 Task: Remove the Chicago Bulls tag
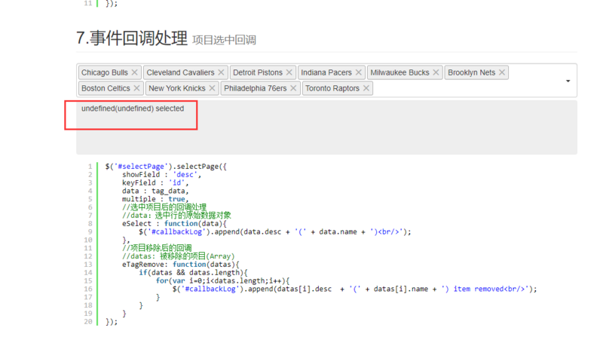pyautogui.click(x=134, y=72)
